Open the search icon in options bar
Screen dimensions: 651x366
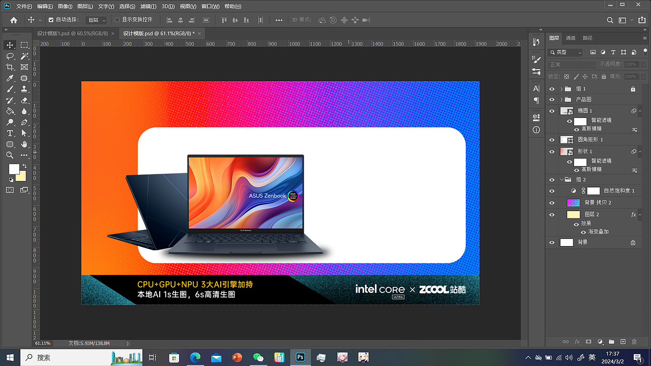click(610, 20)
